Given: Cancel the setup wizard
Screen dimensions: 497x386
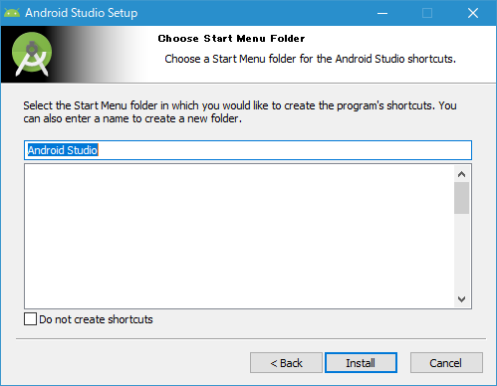Looking at the screenshot, I should pos(446,363).
